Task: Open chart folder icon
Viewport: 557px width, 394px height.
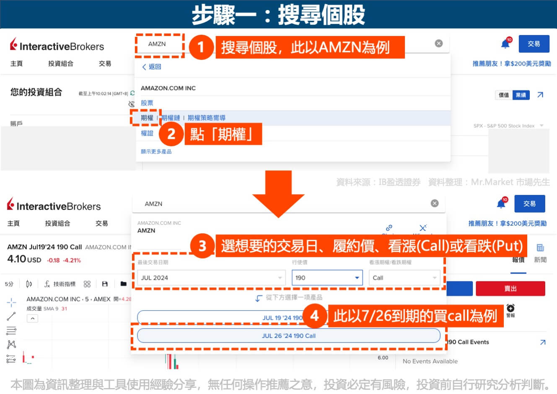Action: pyautogui.click(x=123, y=284)
